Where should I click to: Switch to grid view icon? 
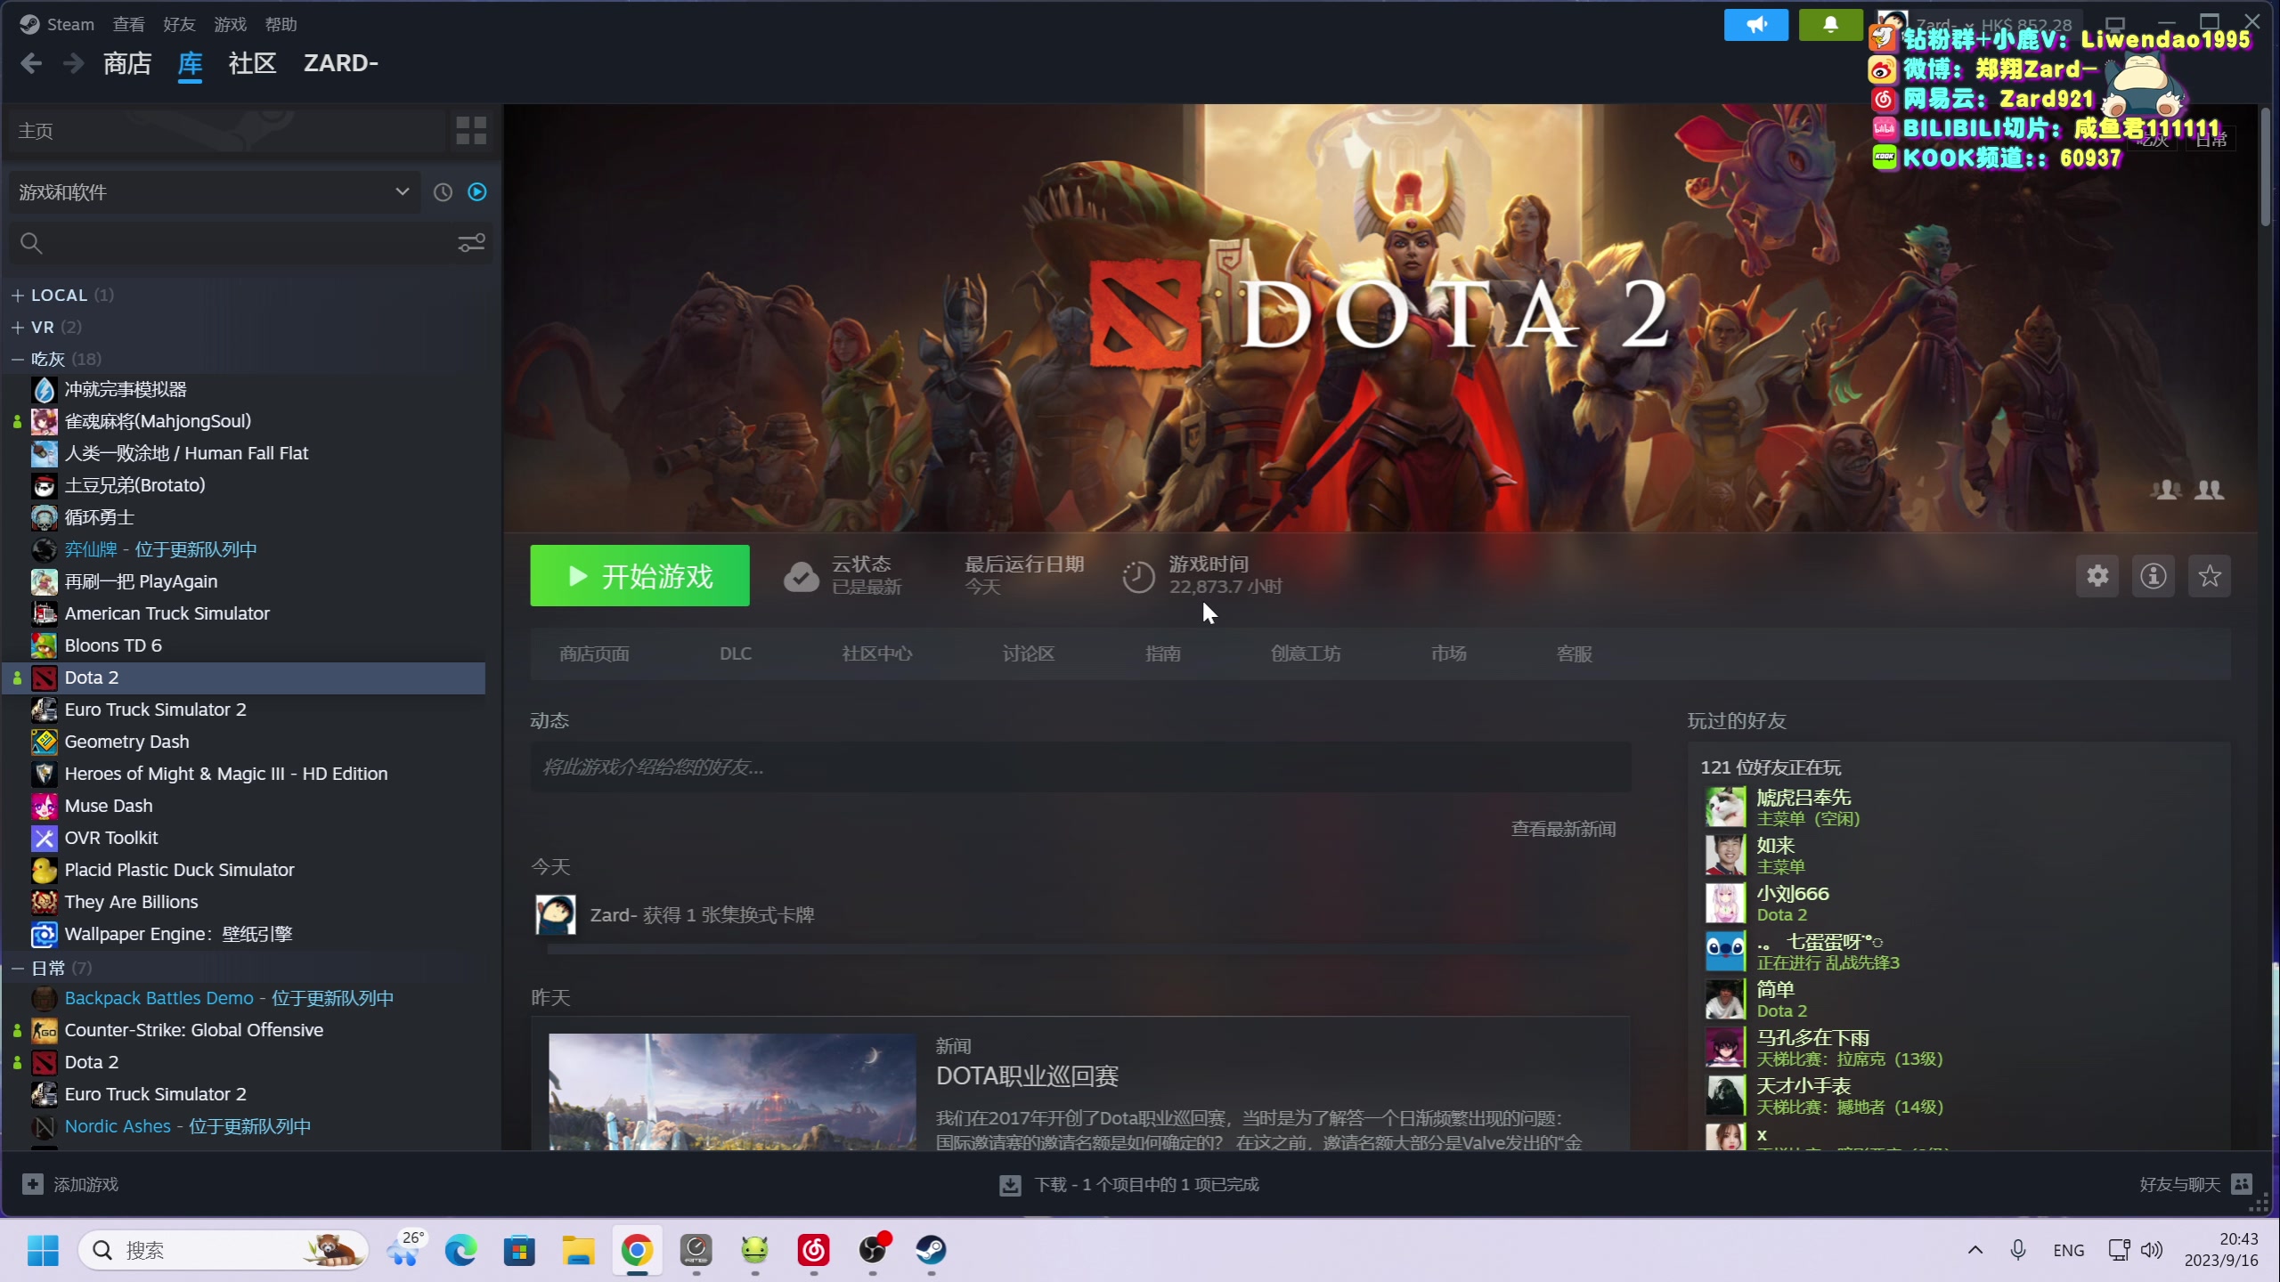point(470,131)
